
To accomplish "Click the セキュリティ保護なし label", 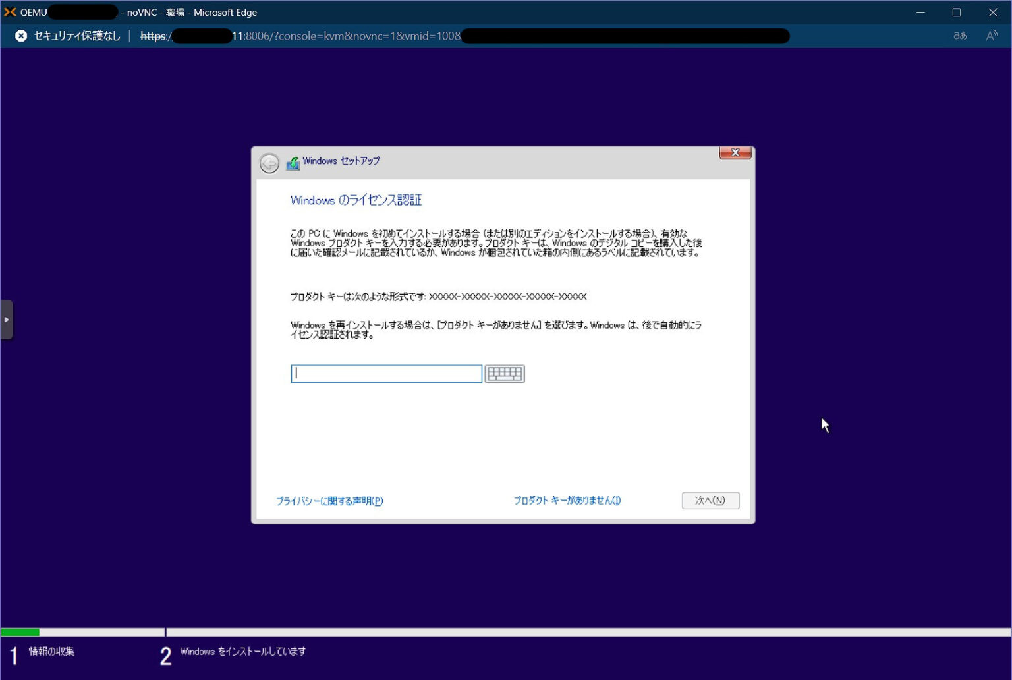I will tap(76, 36).
